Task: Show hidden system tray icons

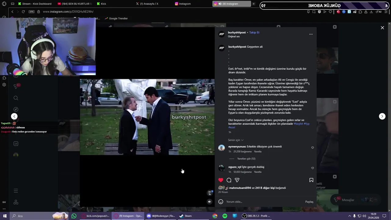Action: [x=349, y=216]
